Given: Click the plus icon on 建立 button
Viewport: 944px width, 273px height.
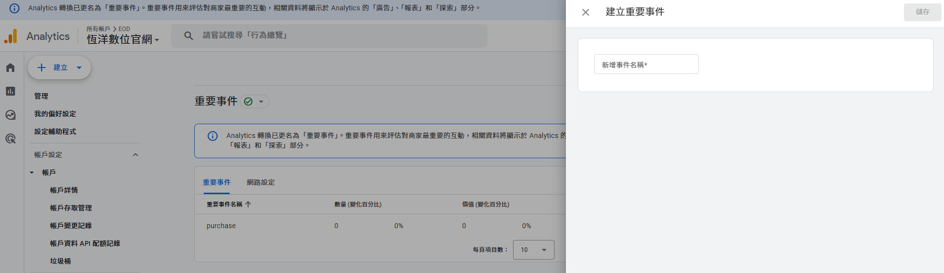Looking at the screenshot, I should [42, 68].
